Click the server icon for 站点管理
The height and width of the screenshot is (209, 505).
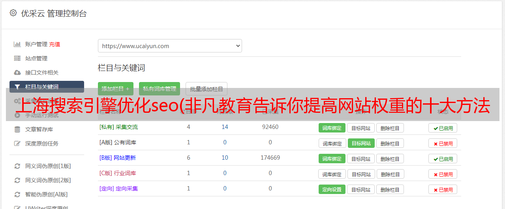(17, 58)
